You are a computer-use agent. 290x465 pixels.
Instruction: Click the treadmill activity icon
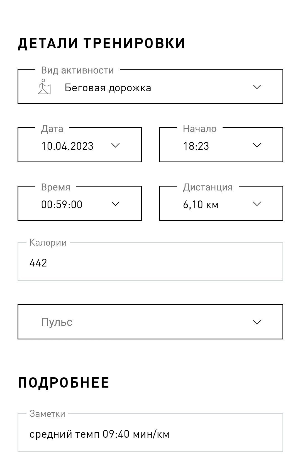coord(44,87)
